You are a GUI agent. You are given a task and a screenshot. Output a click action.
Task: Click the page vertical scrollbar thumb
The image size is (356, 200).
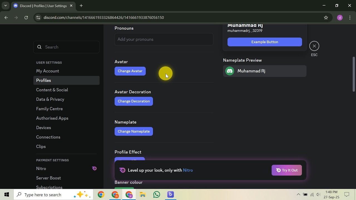point(354,74)
